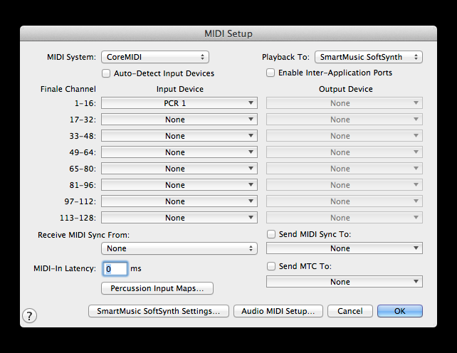Expand input device dropdown for channels 113-128
Image resolution: width=457 pixels, height=353 pixels.
point(179,218)
